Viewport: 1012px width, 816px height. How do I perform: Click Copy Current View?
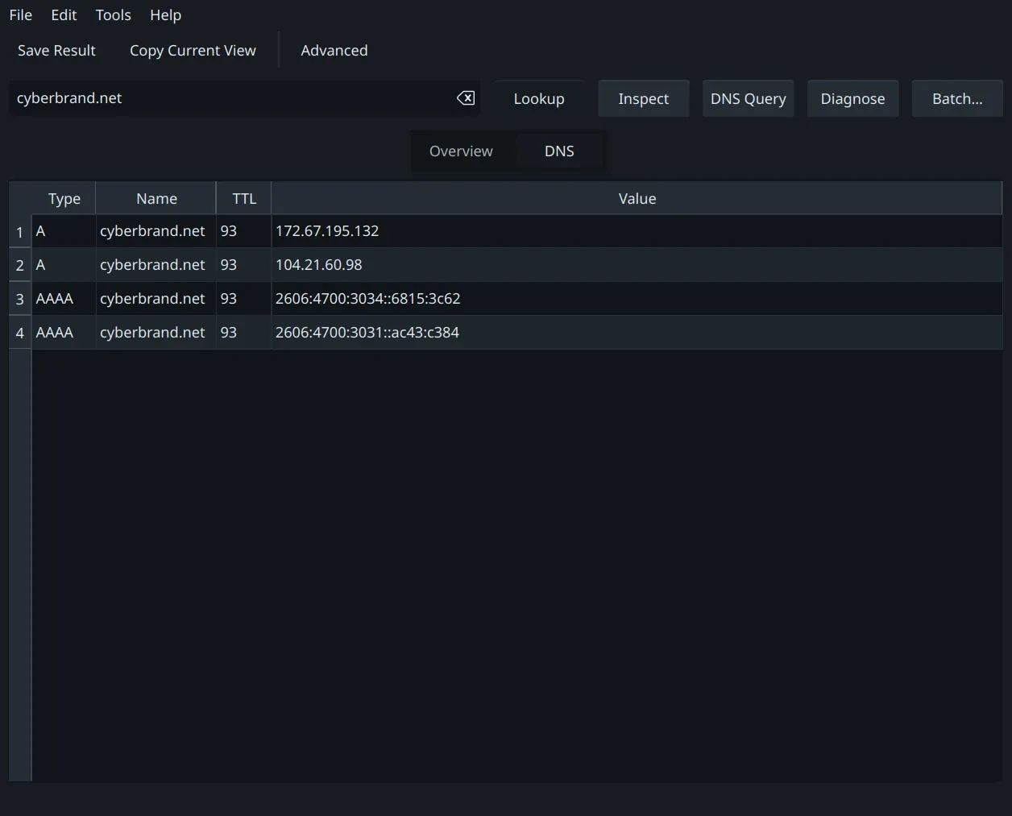click(193, 51)
